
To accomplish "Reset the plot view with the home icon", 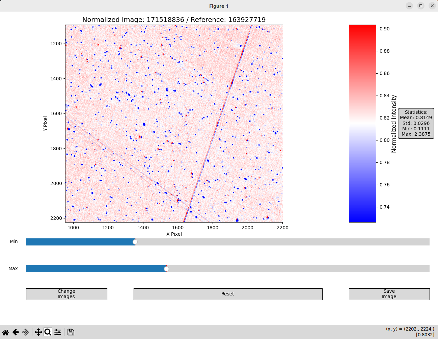I will pyautogui.click(x=5, y=332).
